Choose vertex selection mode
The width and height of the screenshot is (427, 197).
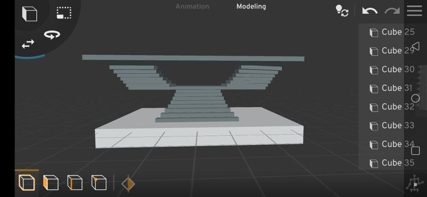click(x=99, y=183)
